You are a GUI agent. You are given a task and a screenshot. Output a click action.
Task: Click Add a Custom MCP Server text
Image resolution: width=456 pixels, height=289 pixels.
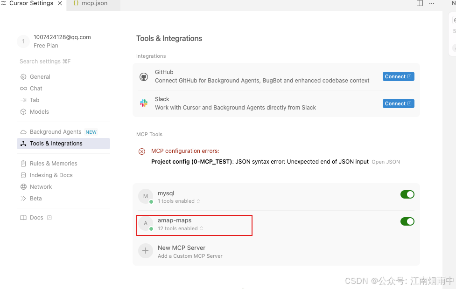[190, 256]
